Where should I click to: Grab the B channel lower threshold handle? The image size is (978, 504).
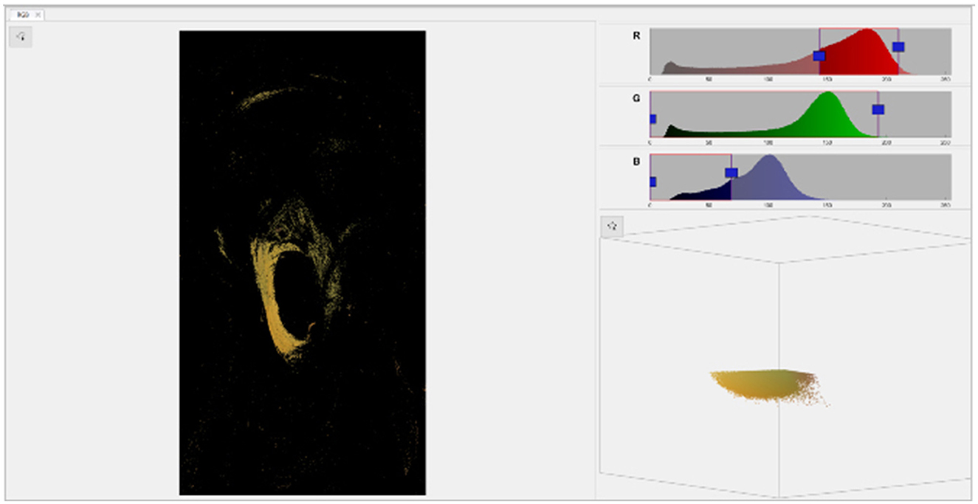[x=652, y=182]
